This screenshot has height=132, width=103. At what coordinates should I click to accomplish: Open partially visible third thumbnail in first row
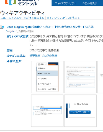[100, 77]
